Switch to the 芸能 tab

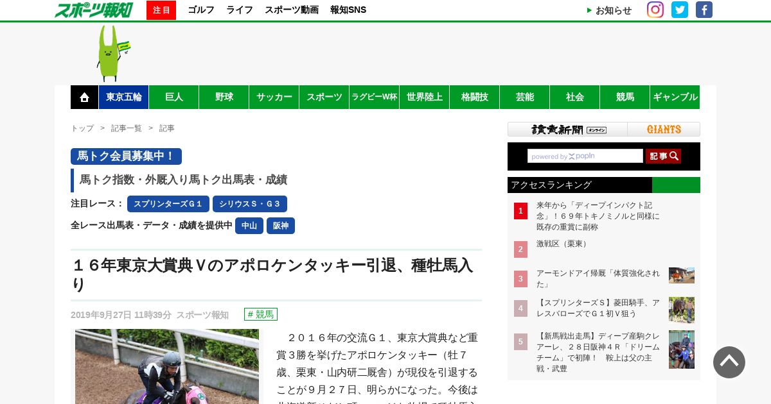click(x=525, y=97)
